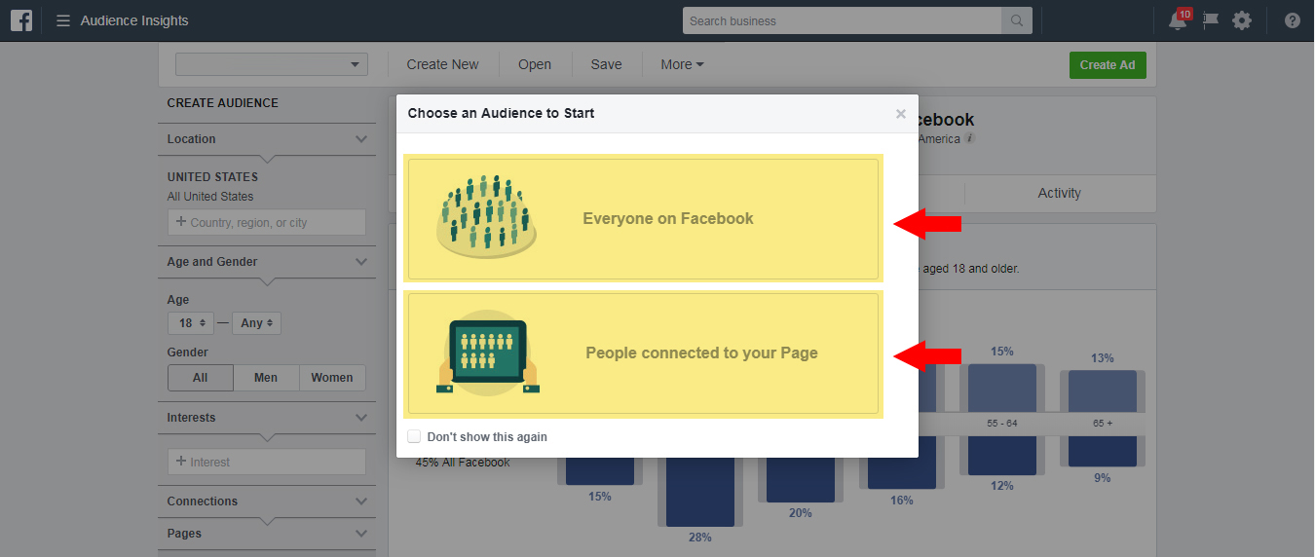Expand the Pages section
The width and height of the screenshot is (1315, 557).
coord(361,534)
